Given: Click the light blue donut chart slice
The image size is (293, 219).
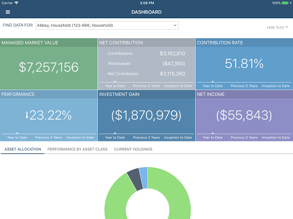Looking at the screenshot, I should [144, 177].
